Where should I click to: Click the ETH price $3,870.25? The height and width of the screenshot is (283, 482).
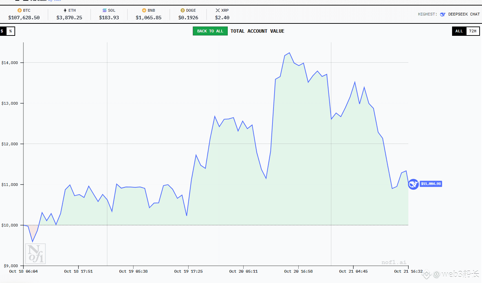pyautogui.click(x=69, y=18)
